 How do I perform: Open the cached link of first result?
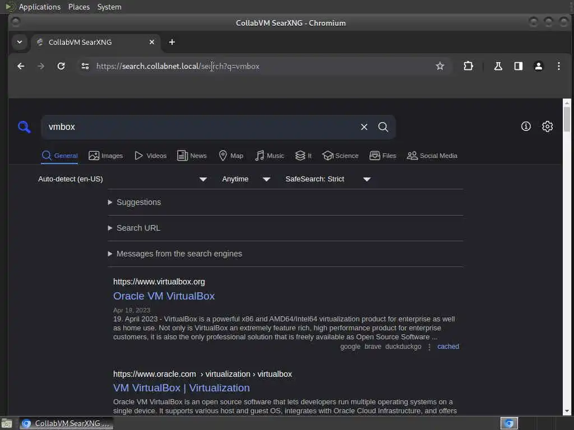tap(448, 346)
